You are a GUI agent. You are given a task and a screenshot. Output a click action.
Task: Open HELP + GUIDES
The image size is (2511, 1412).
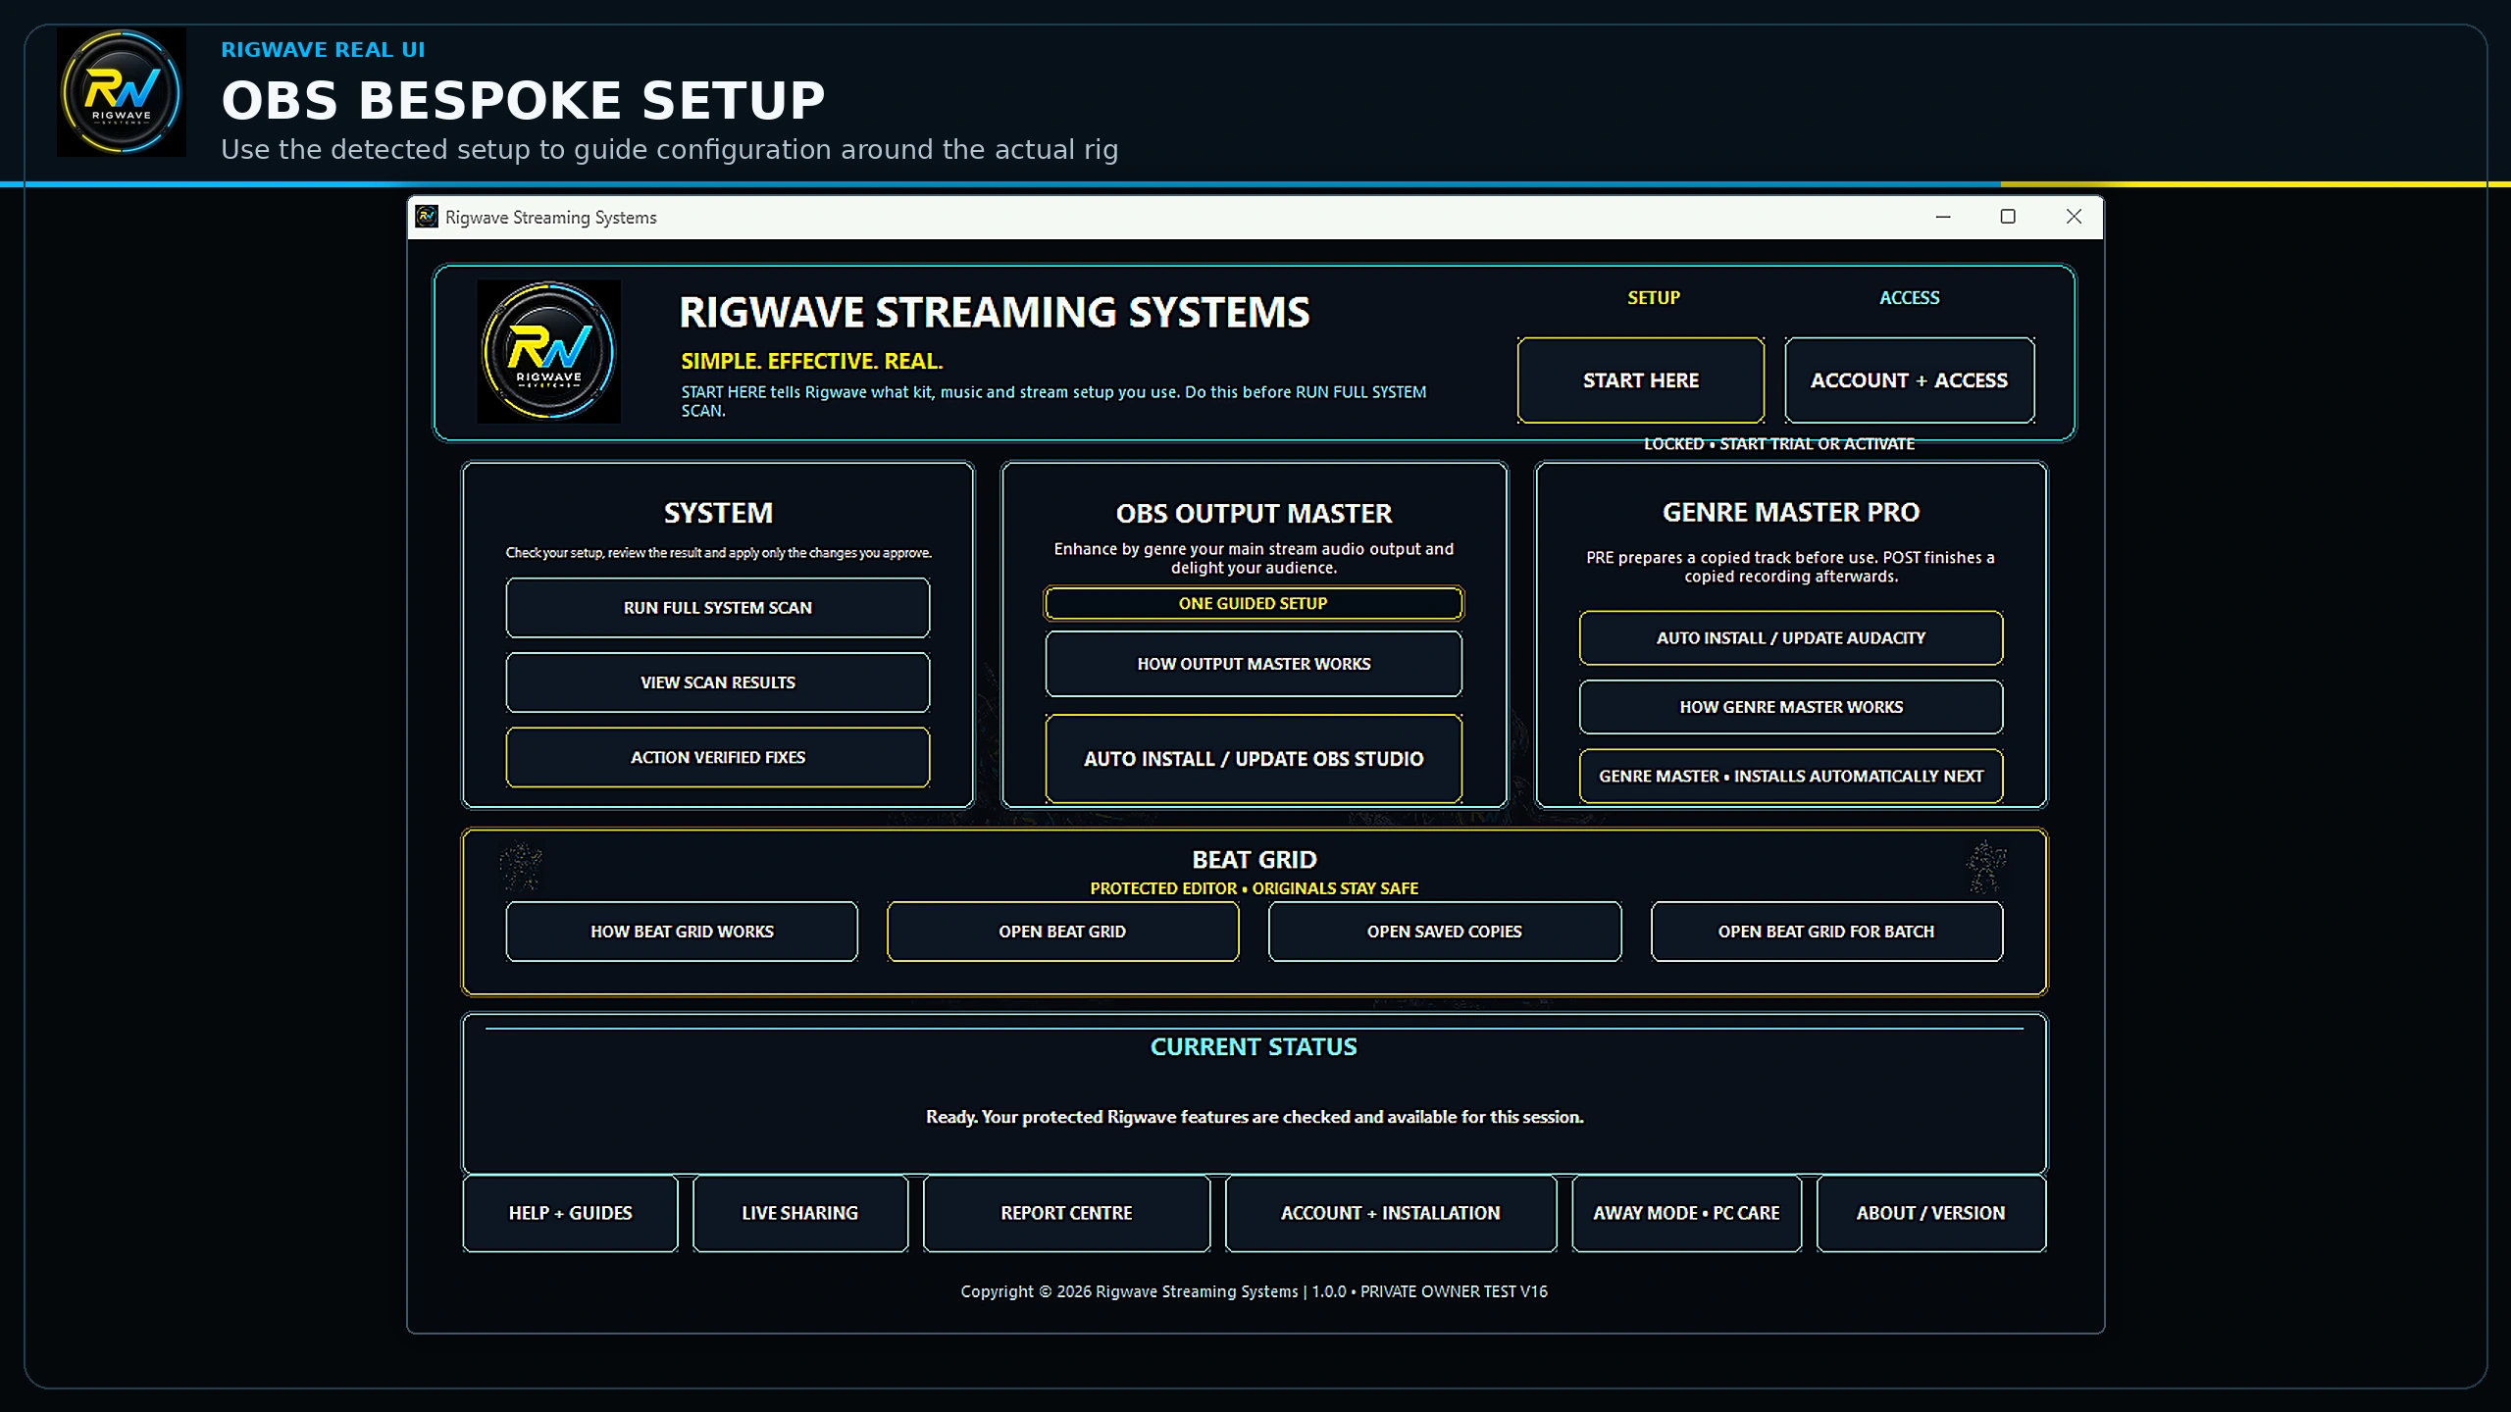[x=570, y=1213]
